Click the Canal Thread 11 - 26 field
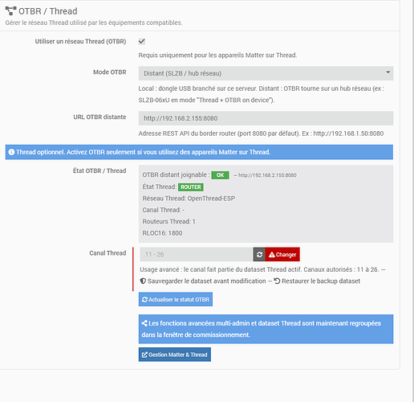This screenshot has height=402, width=414. pos(197,254)
